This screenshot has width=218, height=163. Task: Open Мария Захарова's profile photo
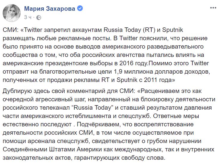pyautogui.click(x=12, y=13)
